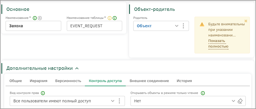
Task: Click the Объект parent link
Action: [x=144, y=26]
